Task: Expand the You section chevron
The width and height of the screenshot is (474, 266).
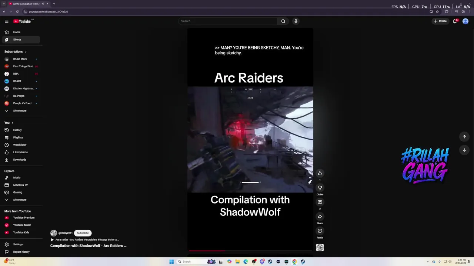Action: point(12,123)
